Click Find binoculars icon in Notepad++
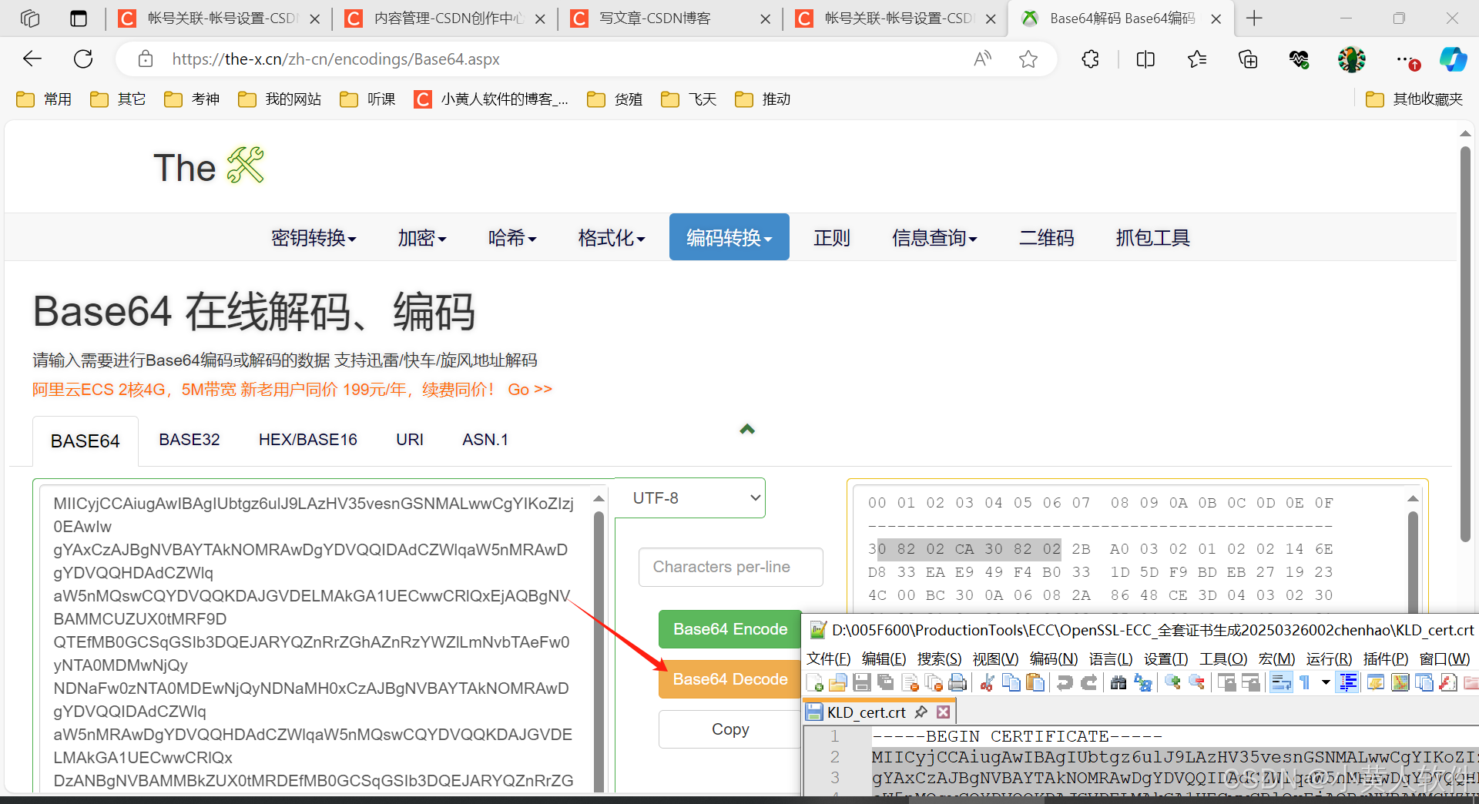1479x804 pixels. (1118, 682)
